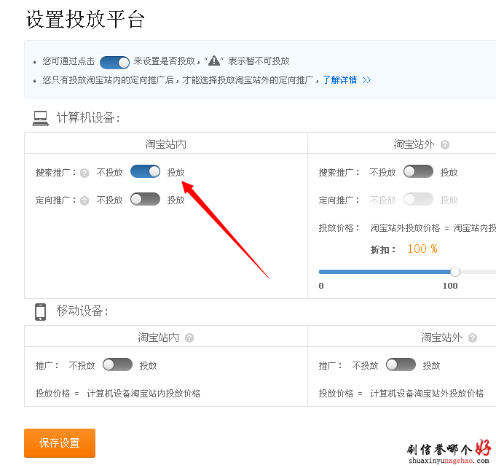Toggle mobile 淘宝站外 推广 switch on

pos(401,364)
